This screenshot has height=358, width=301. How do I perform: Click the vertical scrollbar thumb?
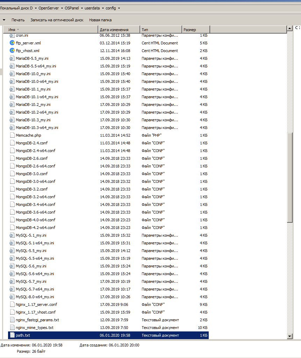pyautogui.click(x=290, y=177)
